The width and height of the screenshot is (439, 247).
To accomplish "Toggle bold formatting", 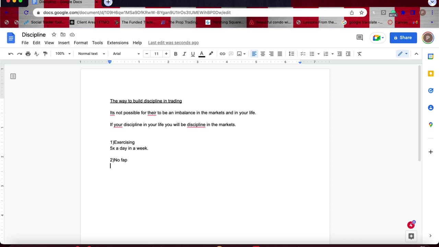I will [x=176, y=54].
